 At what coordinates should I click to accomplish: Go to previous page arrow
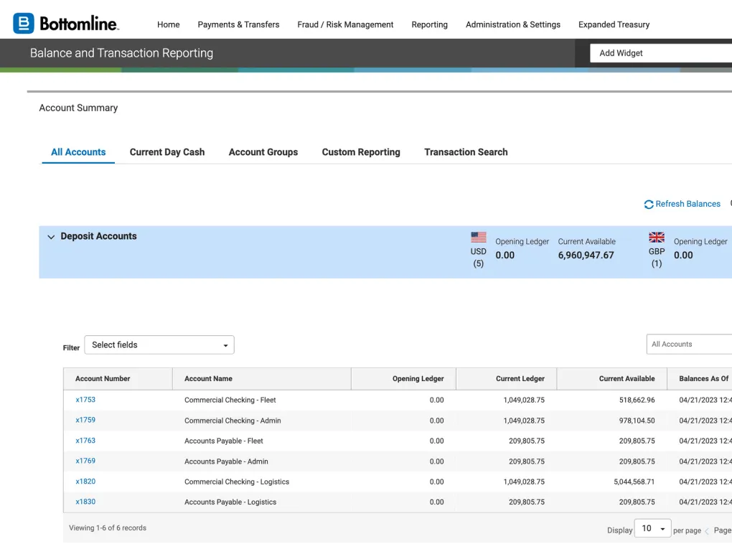pos(707,531)
